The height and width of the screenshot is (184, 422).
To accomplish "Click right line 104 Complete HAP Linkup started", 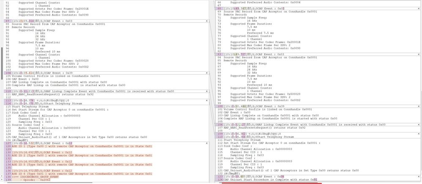I will click(x=280, y=119).
